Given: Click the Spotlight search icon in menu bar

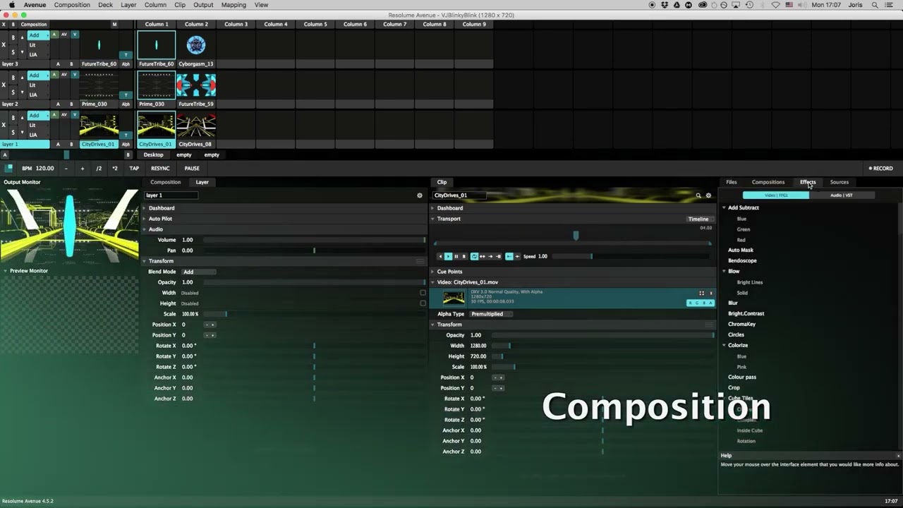Looking at the screenshot, I should pos(875,5).
